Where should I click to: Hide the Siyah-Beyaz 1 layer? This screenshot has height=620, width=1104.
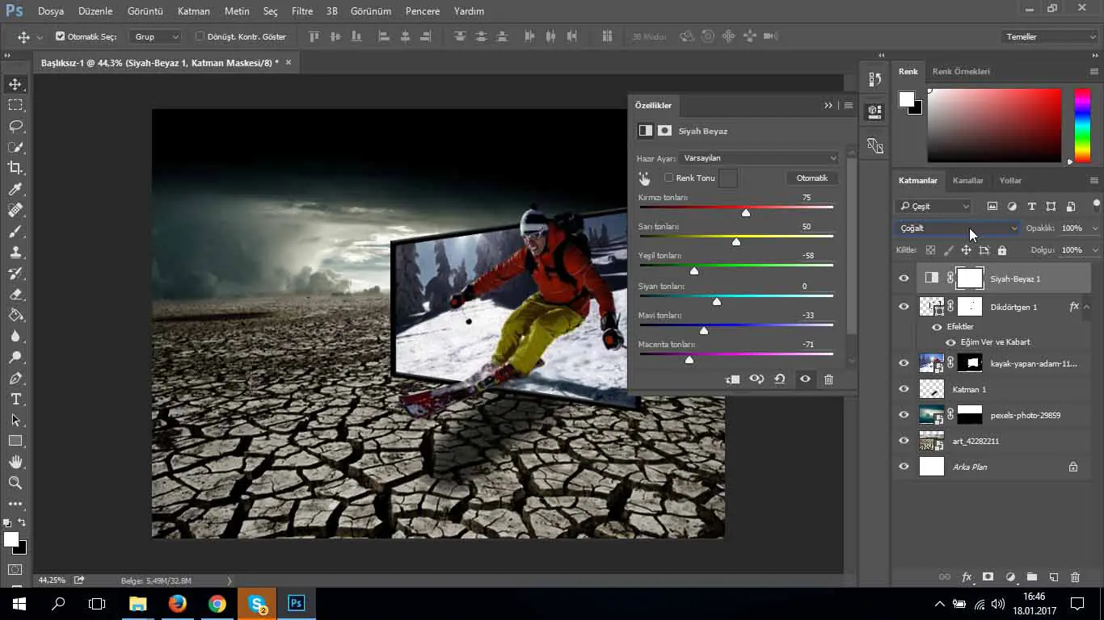tap(904, 279)
